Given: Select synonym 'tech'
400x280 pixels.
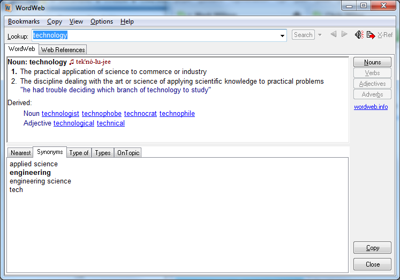Looking at the screenshot, I should (16, 190).
